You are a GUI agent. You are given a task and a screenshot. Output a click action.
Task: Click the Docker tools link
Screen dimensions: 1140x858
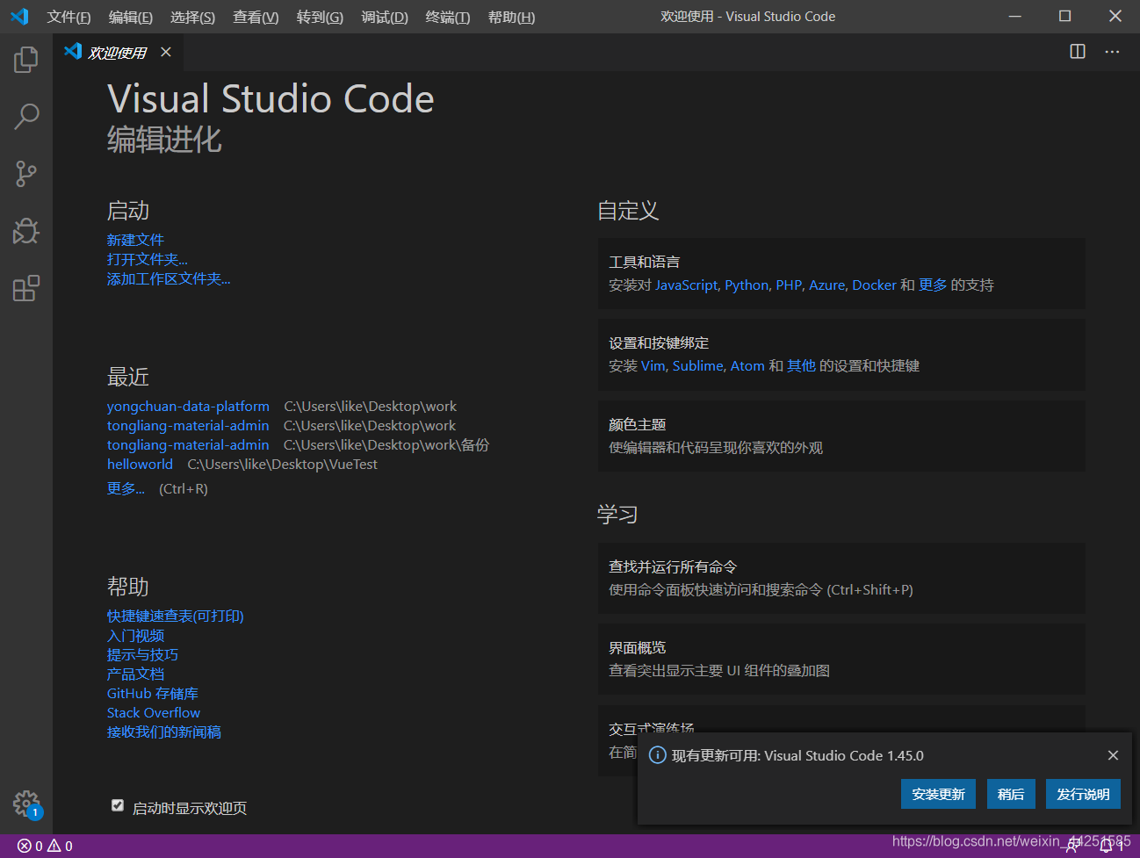874,285
